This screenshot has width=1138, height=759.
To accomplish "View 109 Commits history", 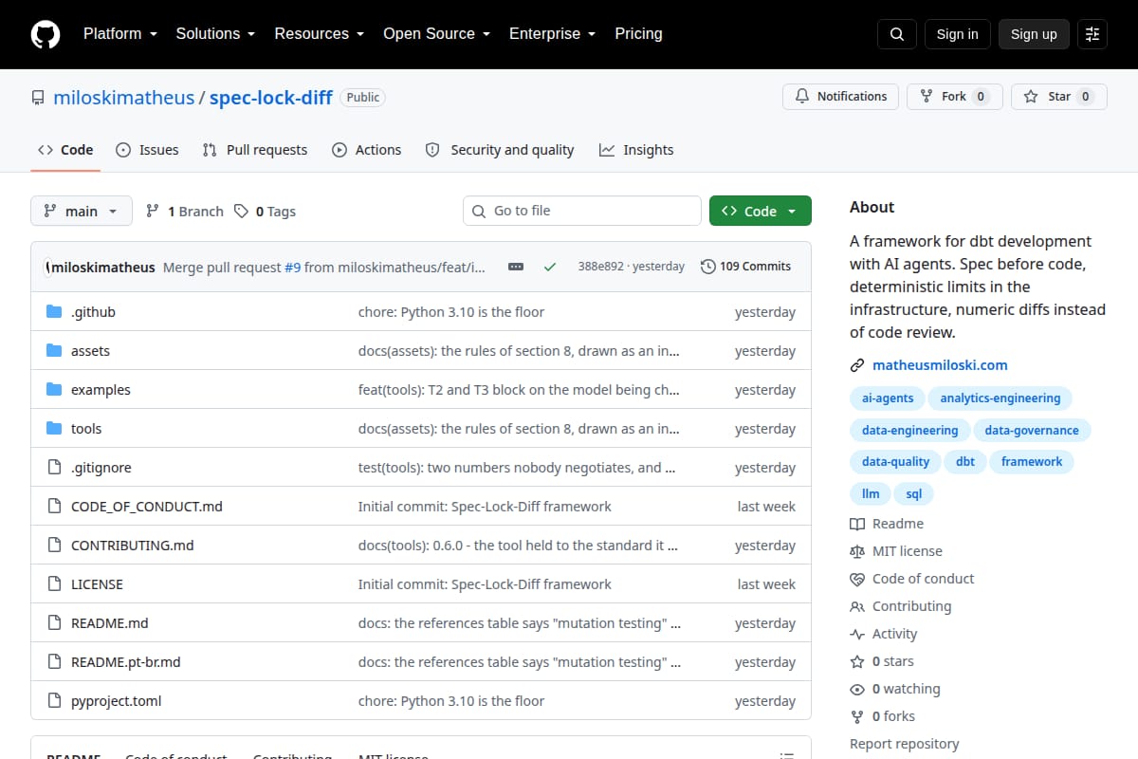I will tap(745, 267).
